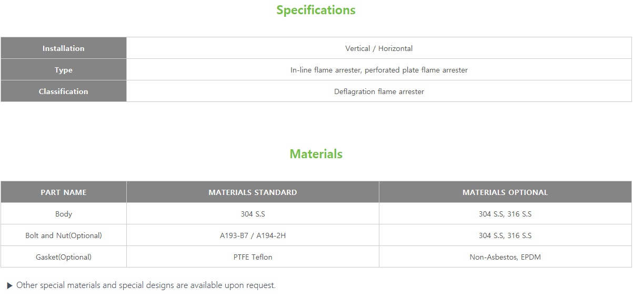633x298 pixels.
Task: Click the Specifications heading
Action: click(316, 10)
